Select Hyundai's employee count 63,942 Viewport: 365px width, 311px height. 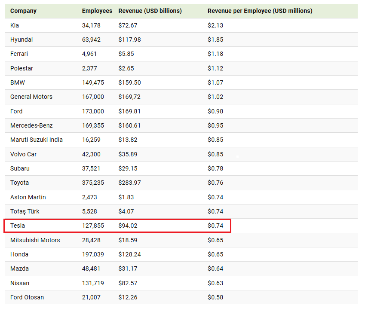click(x=91, y=40)
